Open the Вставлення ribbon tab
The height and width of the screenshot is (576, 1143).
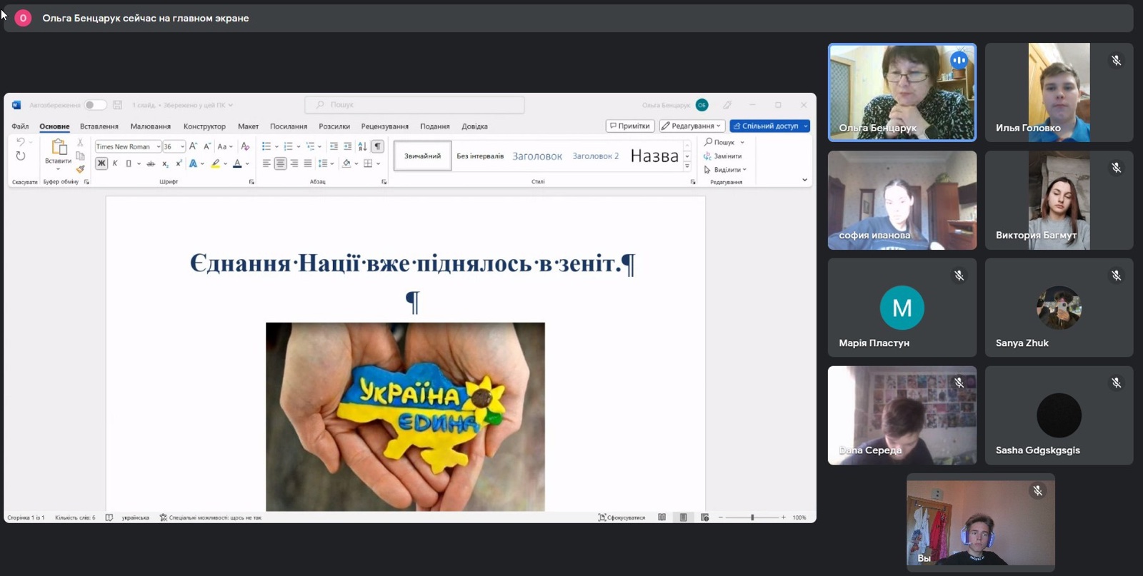[99, 126]
